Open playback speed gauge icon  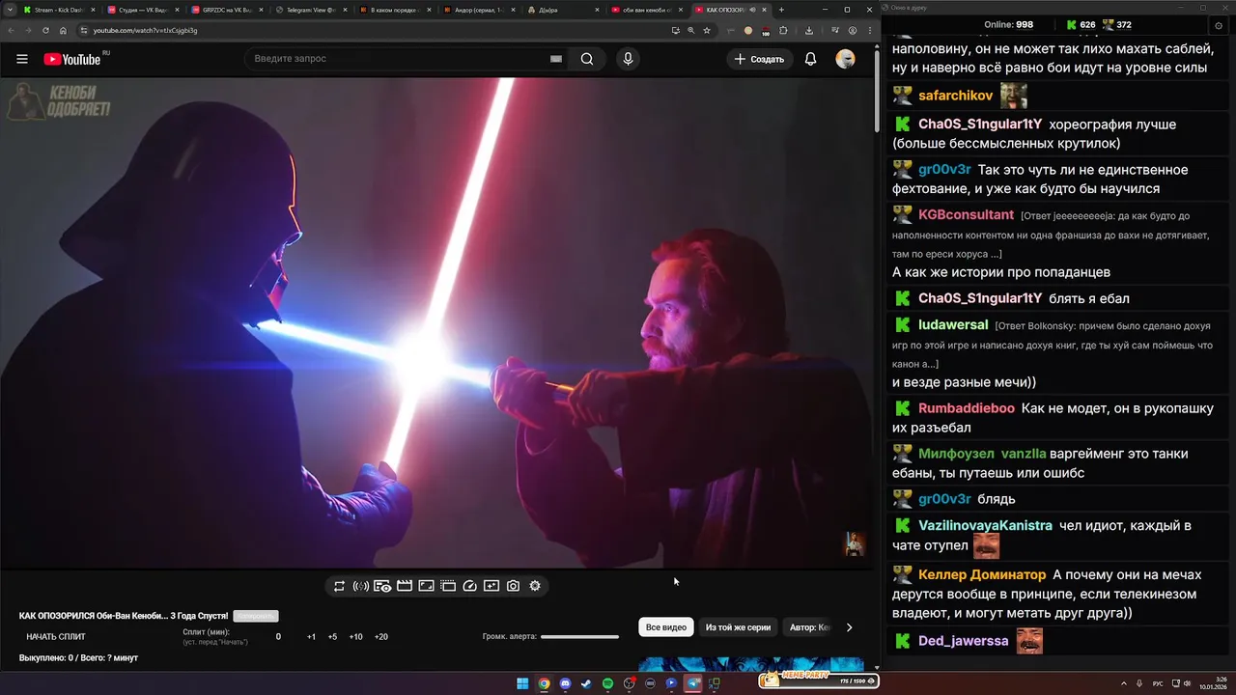point(469,586)
